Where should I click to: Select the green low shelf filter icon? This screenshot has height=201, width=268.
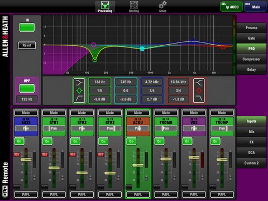point(79,83)
